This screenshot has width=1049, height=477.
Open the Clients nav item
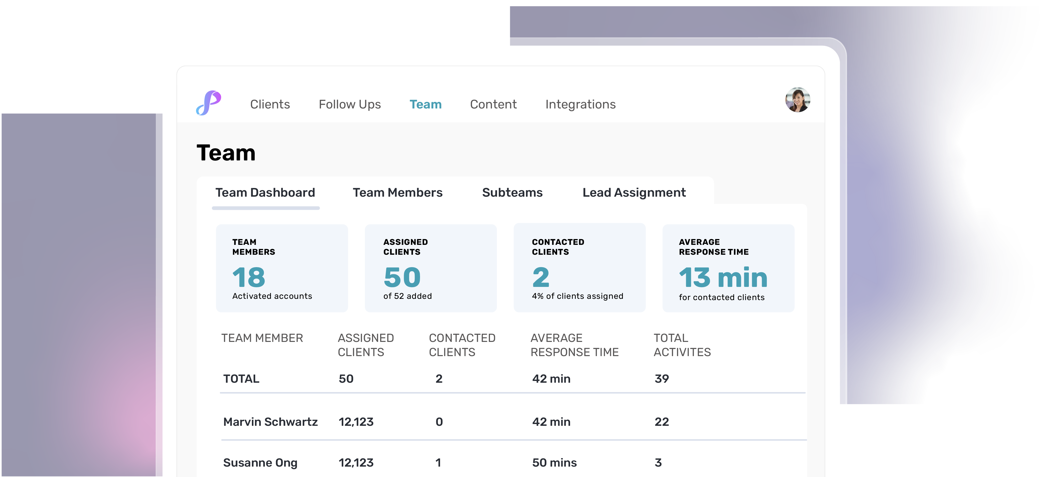pos(270,104)
